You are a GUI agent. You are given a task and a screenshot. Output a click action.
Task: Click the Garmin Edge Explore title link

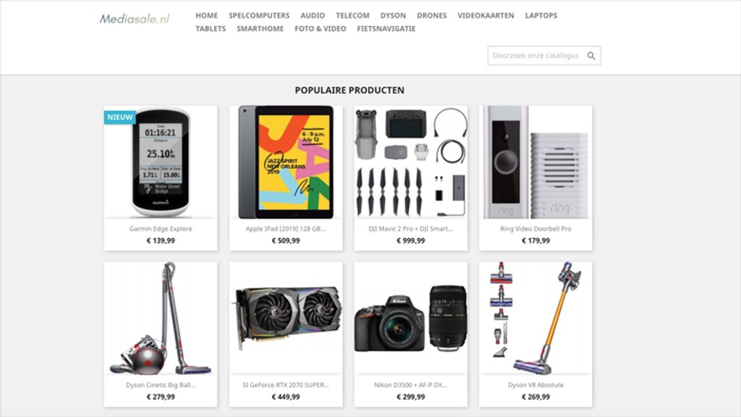point(161,229)
